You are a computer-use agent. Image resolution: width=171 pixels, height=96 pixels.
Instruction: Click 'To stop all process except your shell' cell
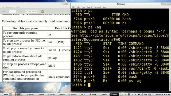tap(25, 66)
